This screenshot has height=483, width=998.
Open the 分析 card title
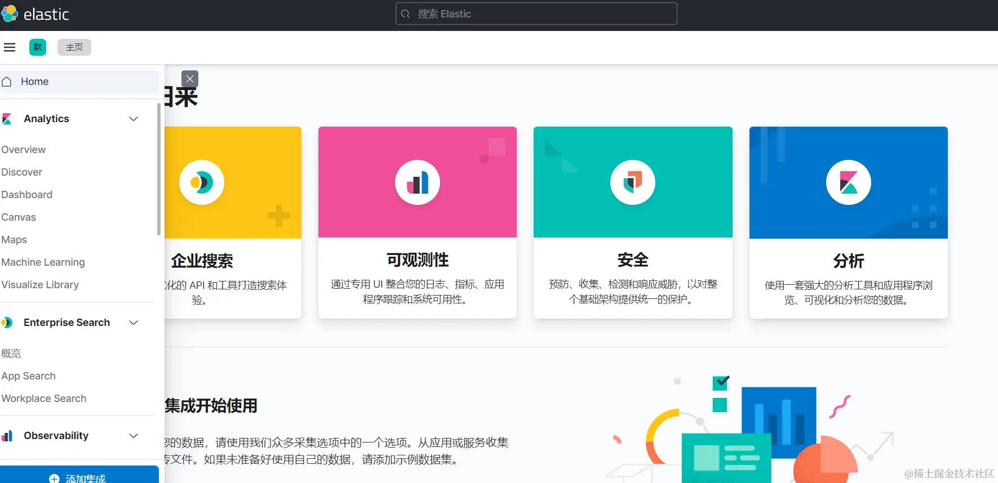[x=849, y=261]
